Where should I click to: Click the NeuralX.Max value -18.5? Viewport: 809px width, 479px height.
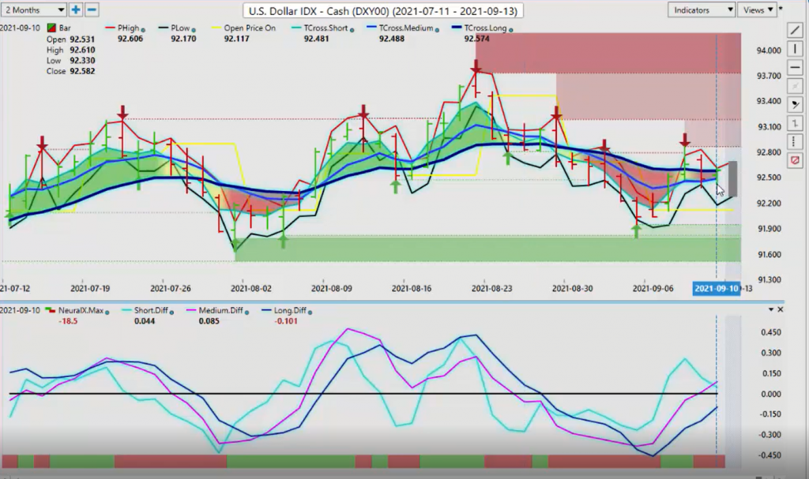click(x=68, y=320)
